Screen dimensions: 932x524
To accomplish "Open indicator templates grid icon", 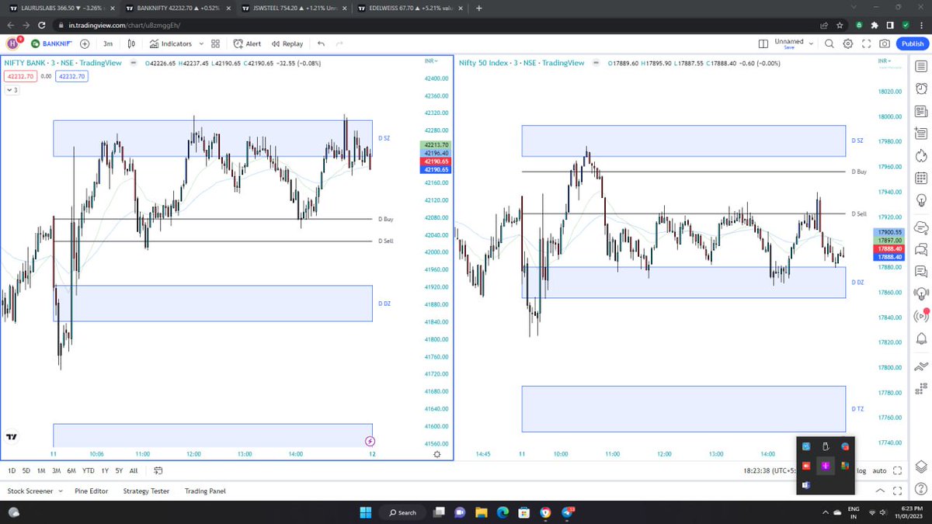I will point(215,44).
